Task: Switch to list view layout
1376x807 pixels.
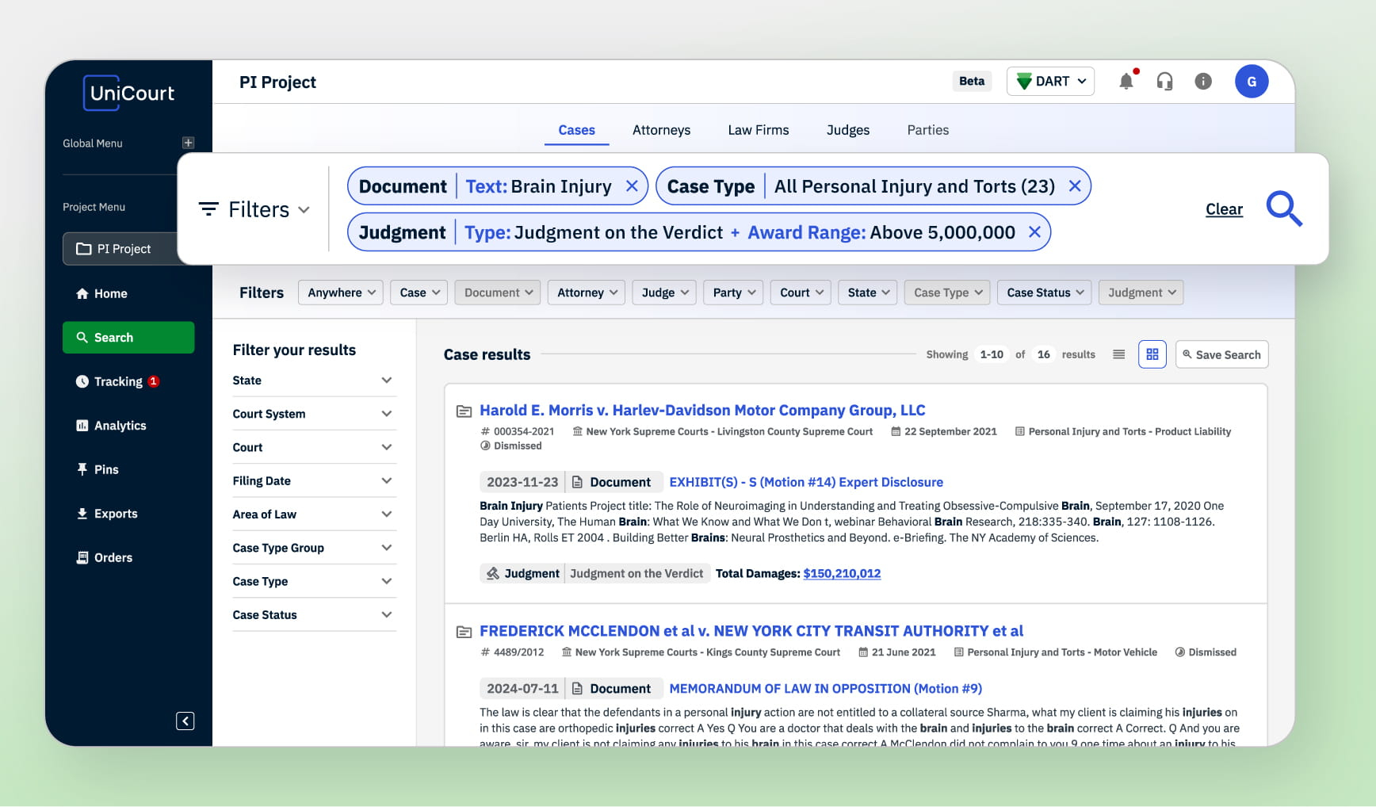Action: tap(1118, 354)
